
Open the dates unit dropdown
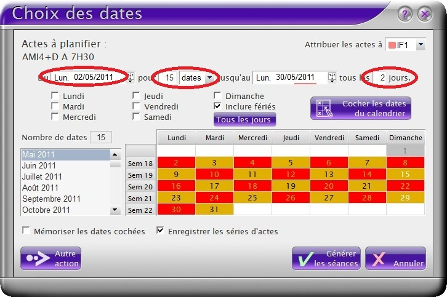tap(210, 77)
